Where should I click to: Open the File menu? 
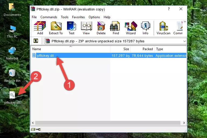coord(34,17)
